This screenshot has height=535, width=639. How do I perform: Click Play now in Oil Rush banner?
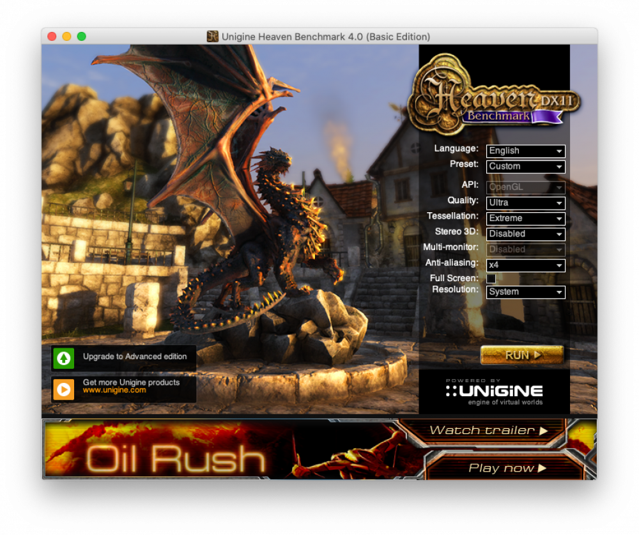tap(507, 468)
